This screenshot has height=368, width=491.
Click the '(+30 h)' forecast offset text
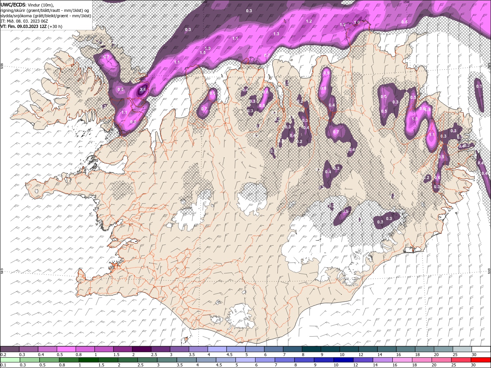(x=55, y=26)
